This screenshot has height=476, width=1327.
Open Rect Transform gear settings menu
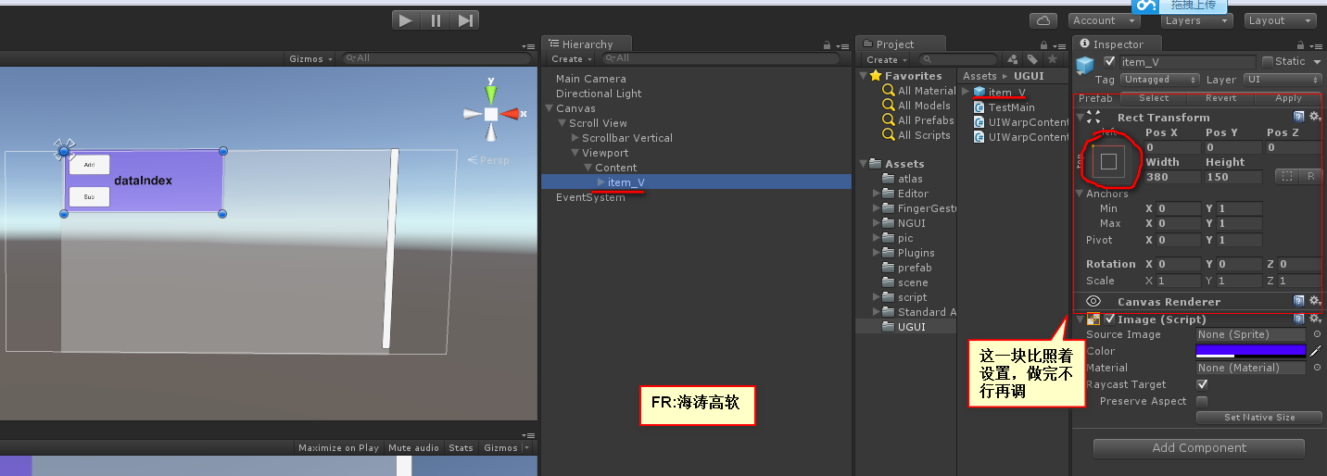1314,117
